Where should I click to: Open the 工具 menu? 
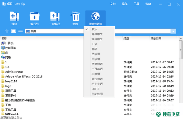pyautogui.click(x=136, y=4)
